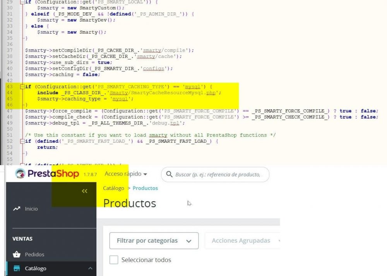Click the '$smarty->use_sub_dirs = true;' line
Viewport: 387px width, 276px height.
click(68, 62)
